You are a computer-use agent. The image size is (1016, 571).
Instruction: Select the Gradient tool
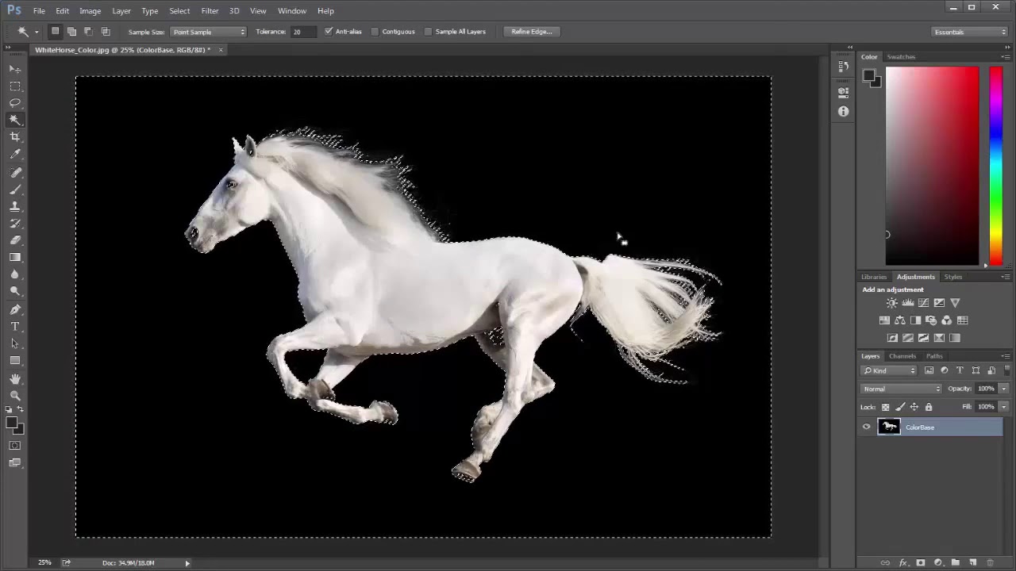[x=15, y=257]
